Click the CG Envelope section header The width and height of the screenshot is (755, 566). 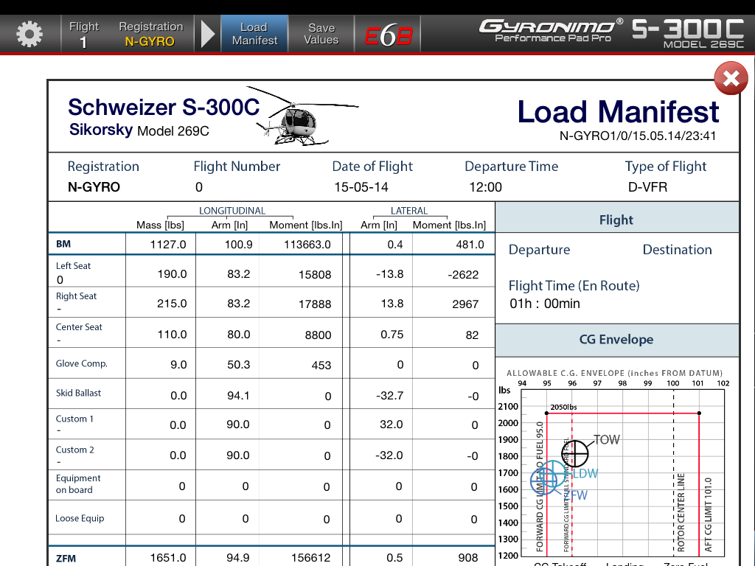pos(617,340)
